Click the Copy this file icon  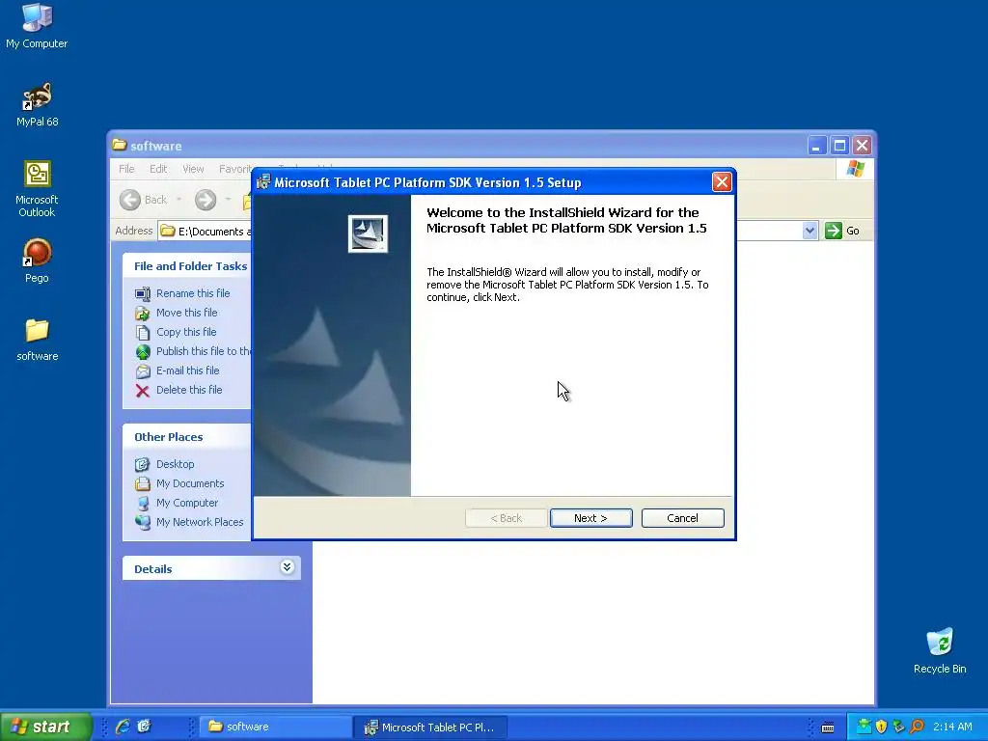click(x=143, y=332)
